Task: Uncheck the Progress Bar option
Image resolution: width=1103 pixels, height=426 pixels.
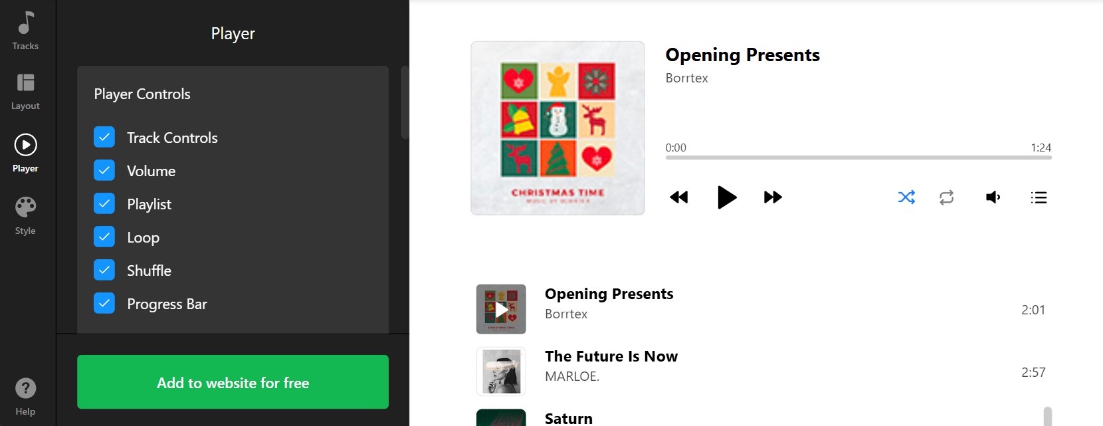Action: (x=104, y=304)
